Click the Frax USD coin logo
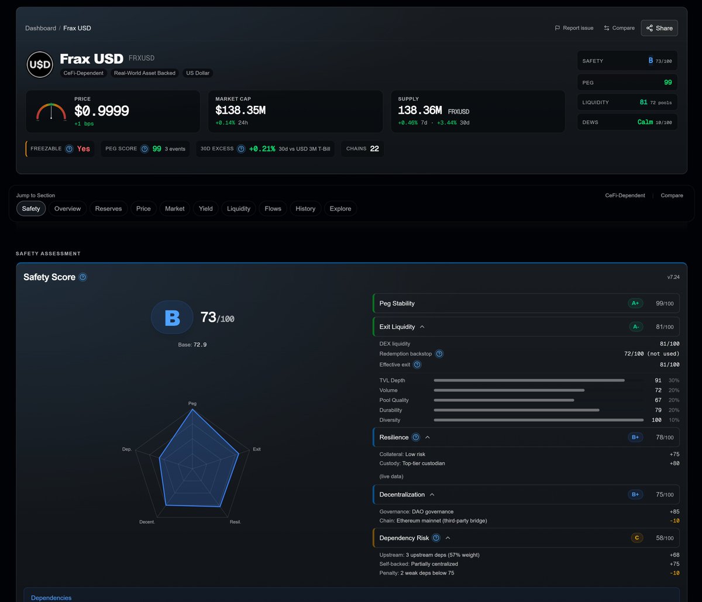The width and height of the screenshot is (702, 602). tap(40, 64)
